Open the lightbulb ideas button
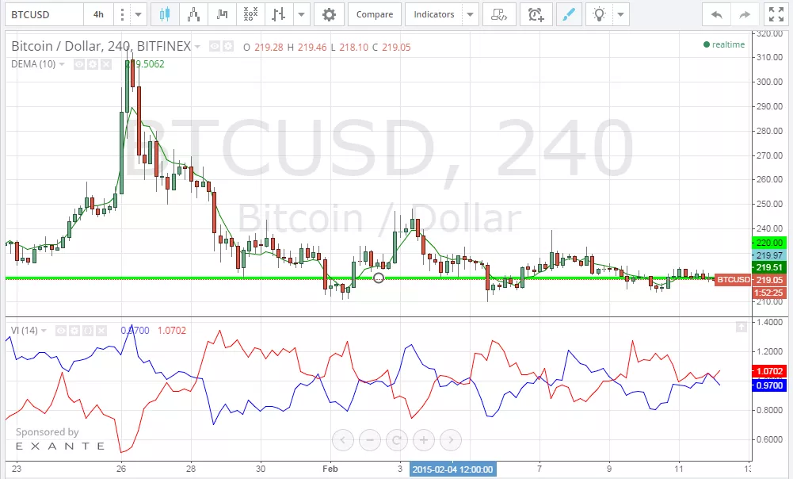Viewport: 793px width, 479px height. click(x=600, y=14)
